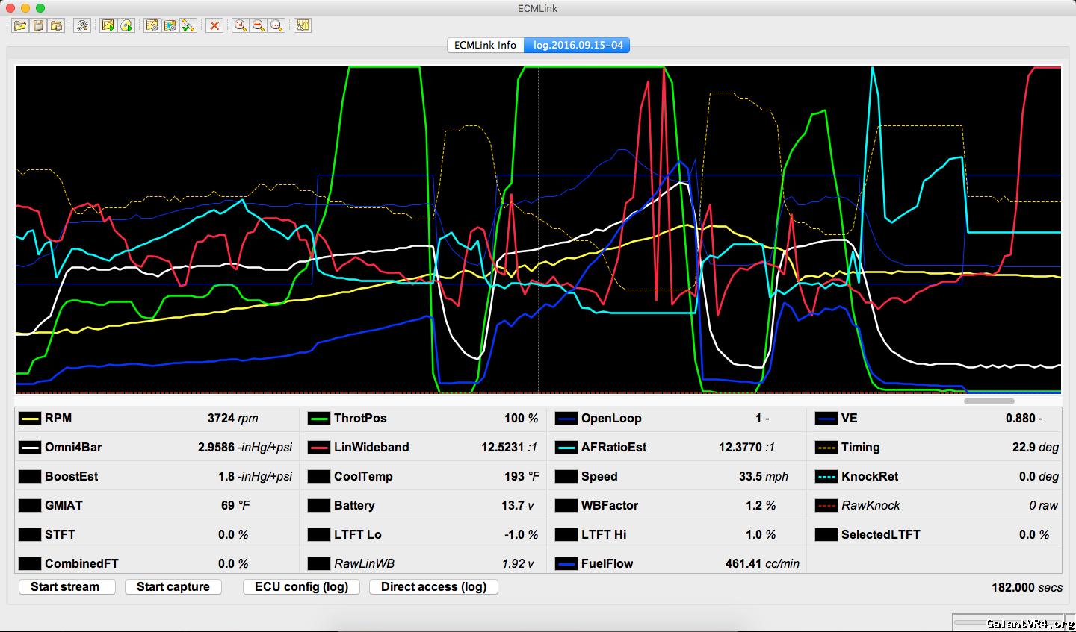Click the 22.9 deg Timing value
The image size is (1076, 632).
[1035, 448]
